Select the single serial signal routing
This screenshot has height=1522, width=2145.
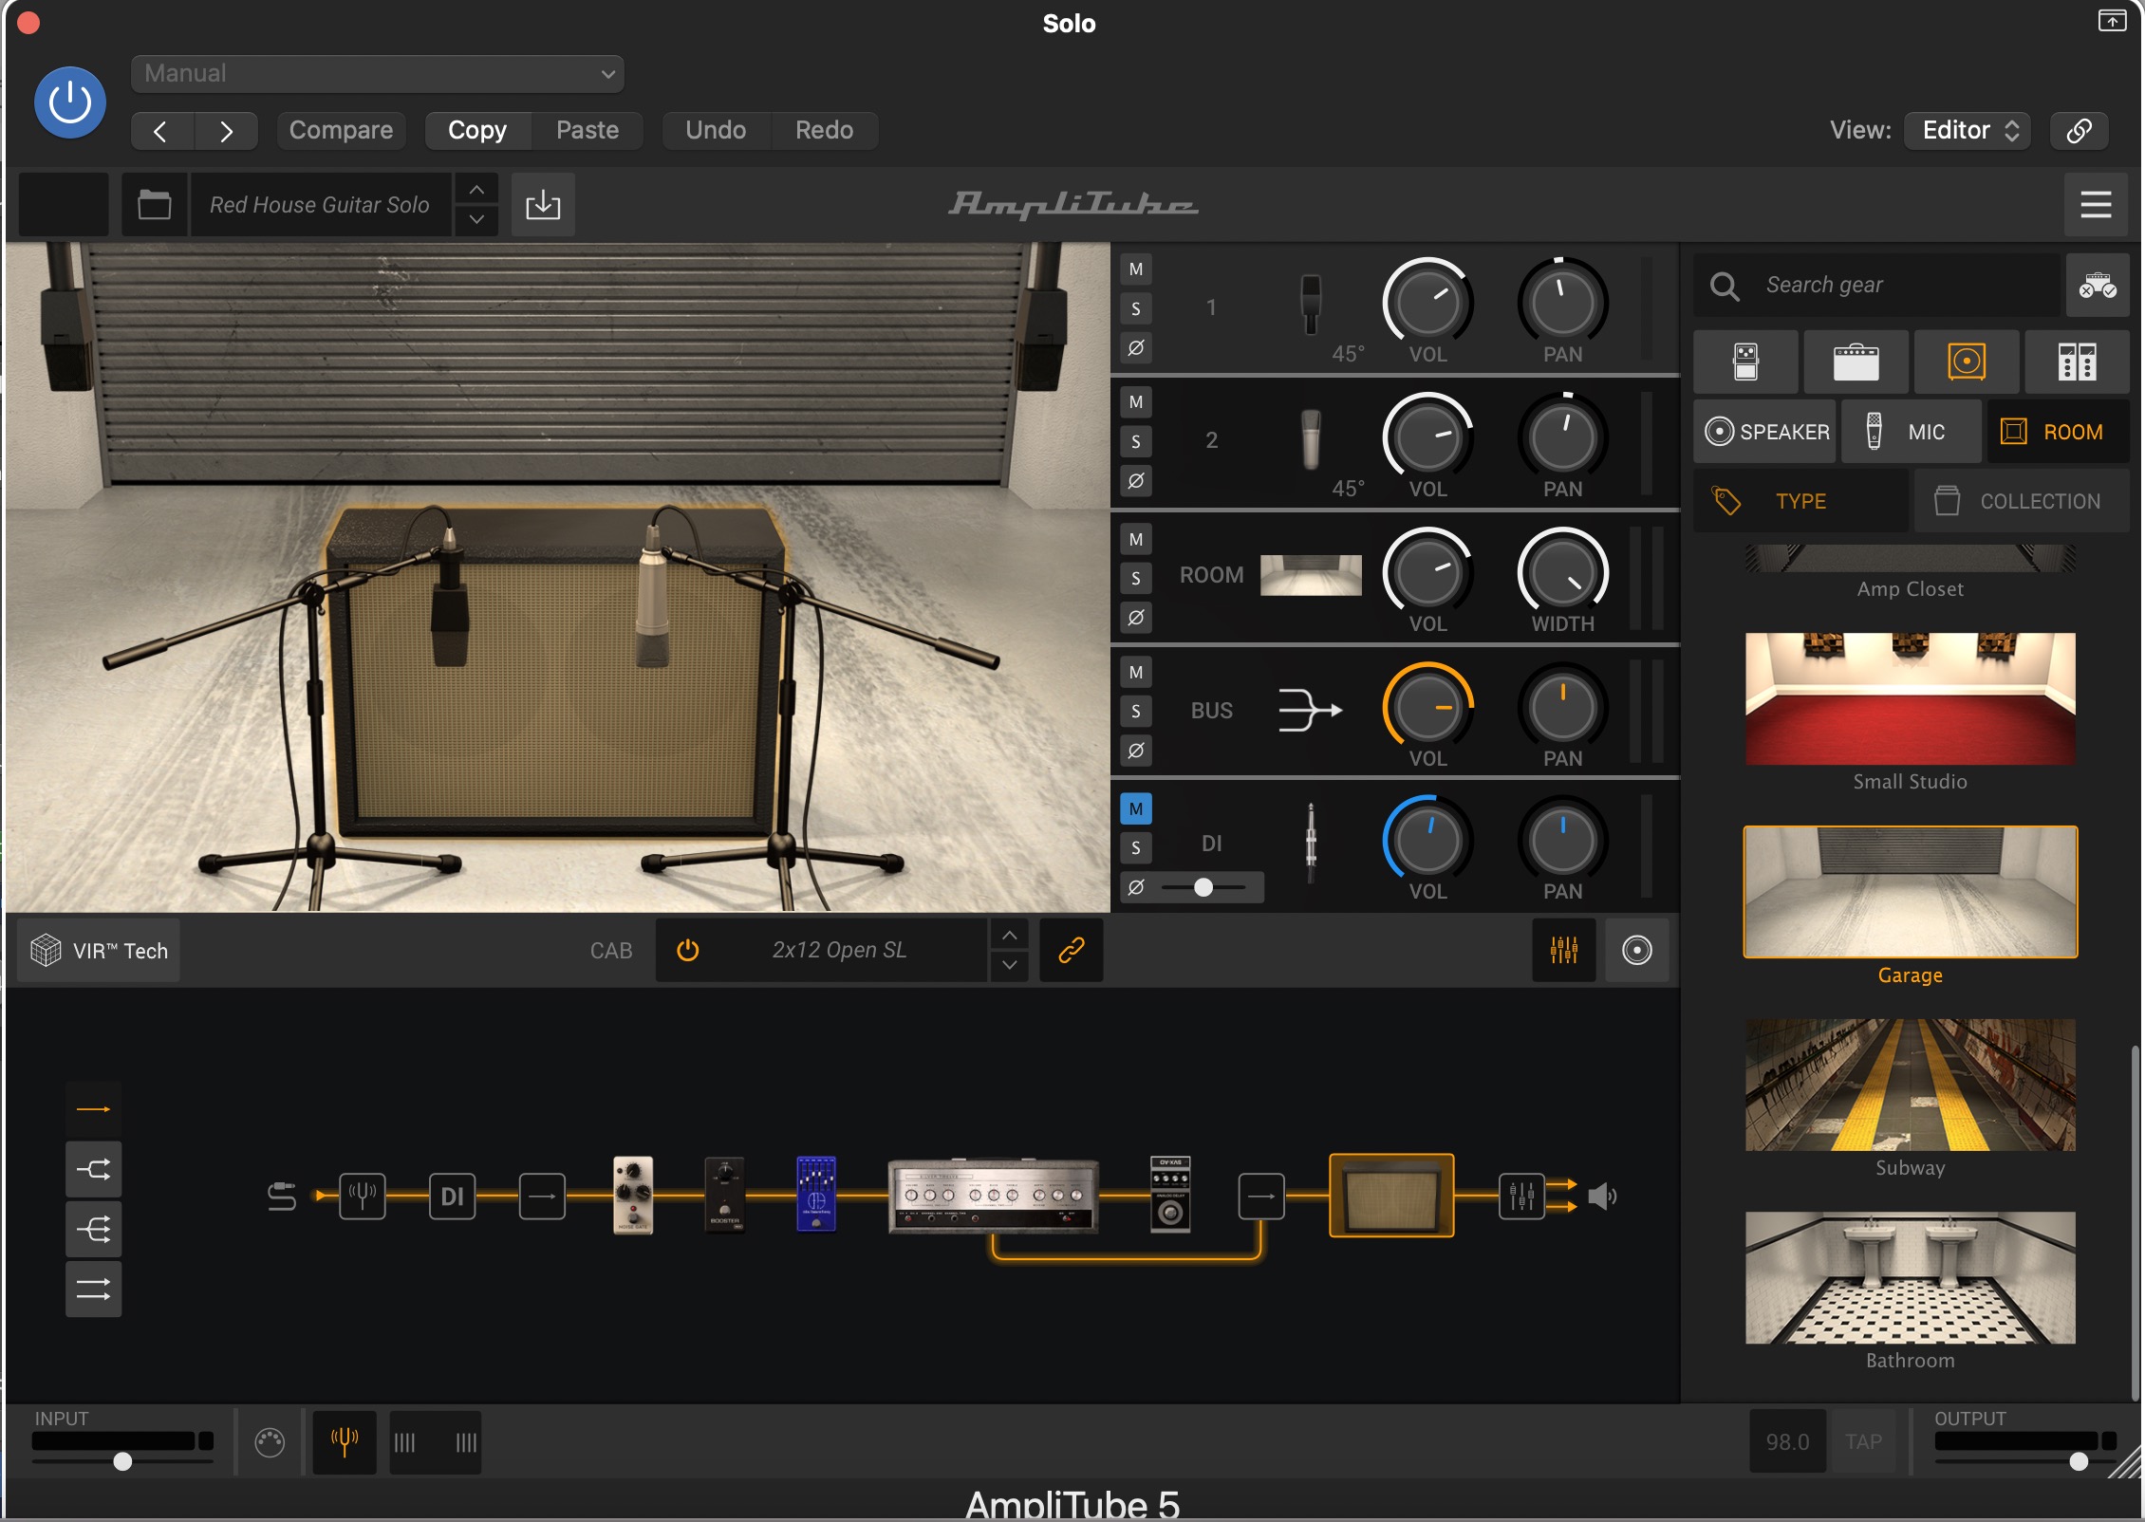pos(93,1109)
